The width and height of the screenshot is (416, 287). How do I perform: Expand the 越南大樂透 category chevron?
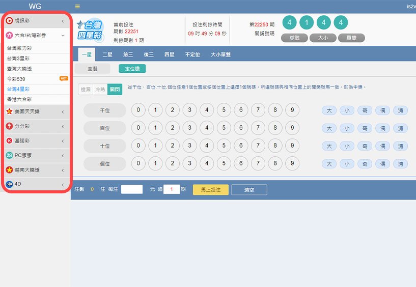coord(63,170)
